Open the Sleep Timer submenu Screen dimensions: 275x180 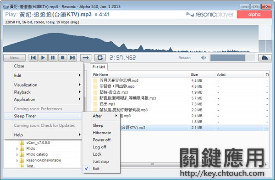tap(43, 116)
